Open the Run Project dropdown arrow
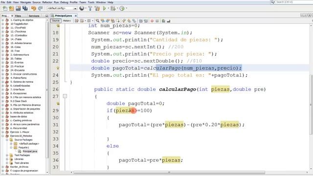313x176 pixels. tap(109, 8)
